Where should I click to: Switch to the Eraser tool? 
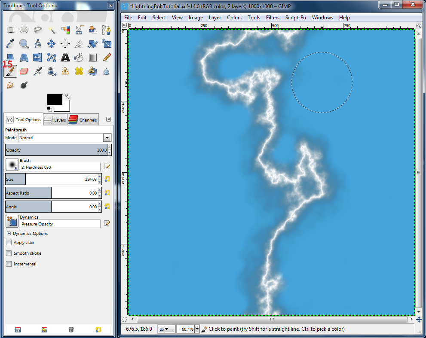pos(24,71)
